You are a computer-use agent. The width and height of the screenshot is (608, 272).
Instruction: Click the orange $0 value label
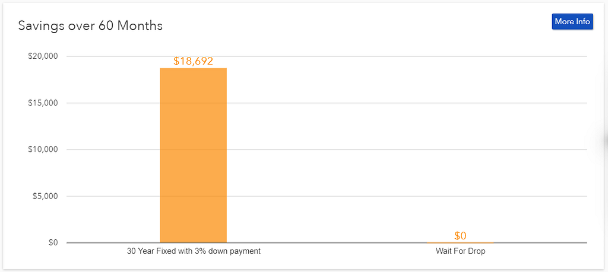point(460,236)
